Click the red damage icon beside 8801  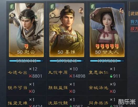click(x=30, y=76)
